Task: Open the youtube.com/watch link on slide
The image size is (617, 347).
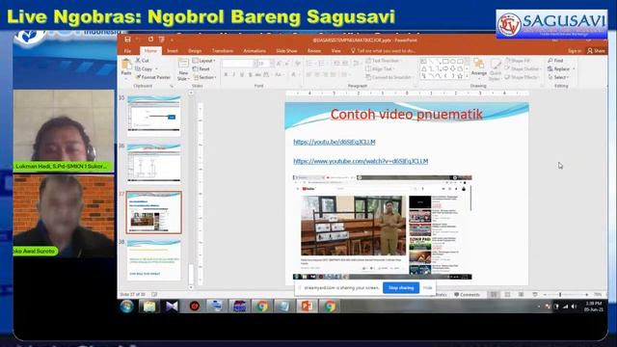Action: 361,161
